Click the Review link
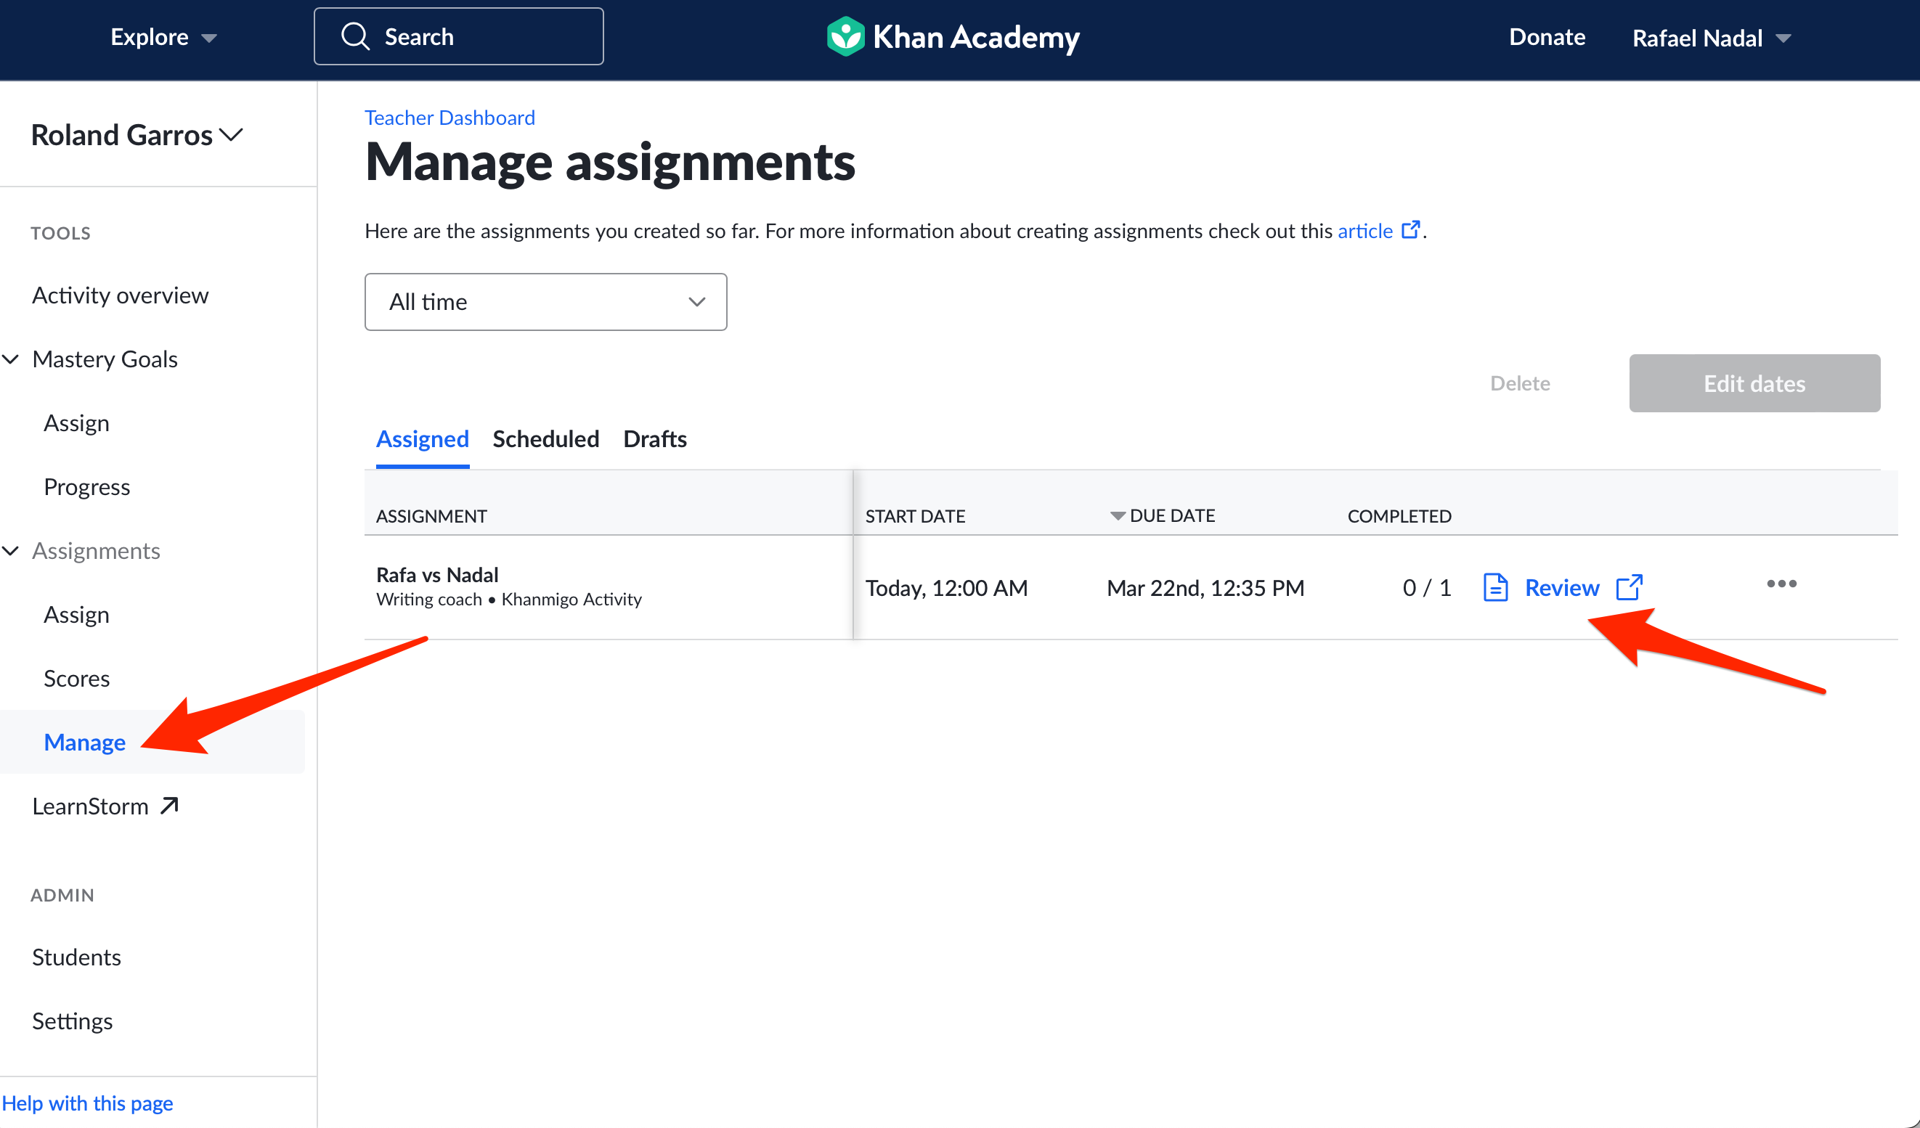1920x1128 pixels. [1562, 587]
